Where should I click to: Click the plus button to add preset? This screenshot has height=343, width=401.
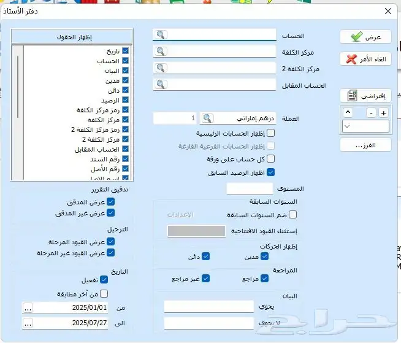click(383, 113)
